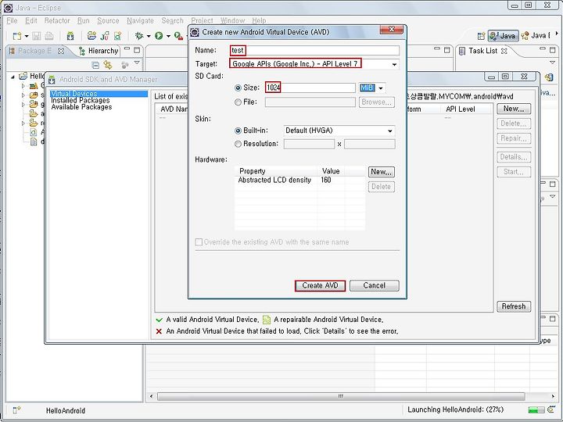Select Available Packages in SDK Manager list

pos(81,107)
